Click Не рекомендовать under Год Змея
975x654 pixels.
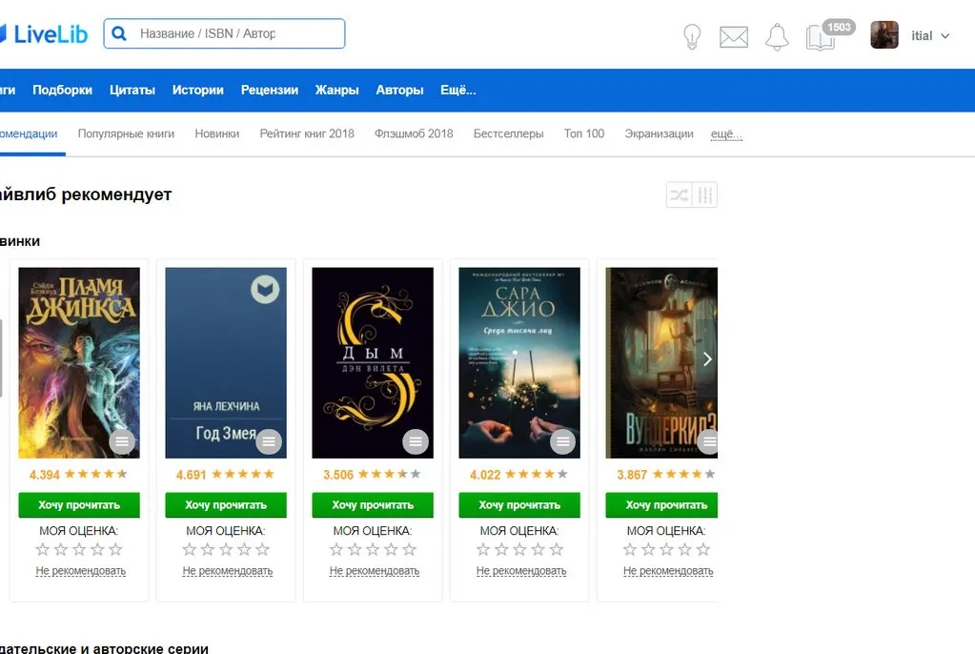coord(228,571)
